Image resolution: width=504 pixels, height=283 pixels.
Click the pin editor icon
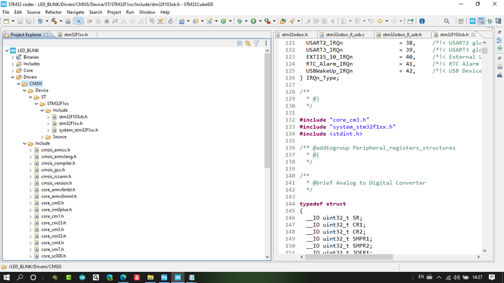coord(410,21)
